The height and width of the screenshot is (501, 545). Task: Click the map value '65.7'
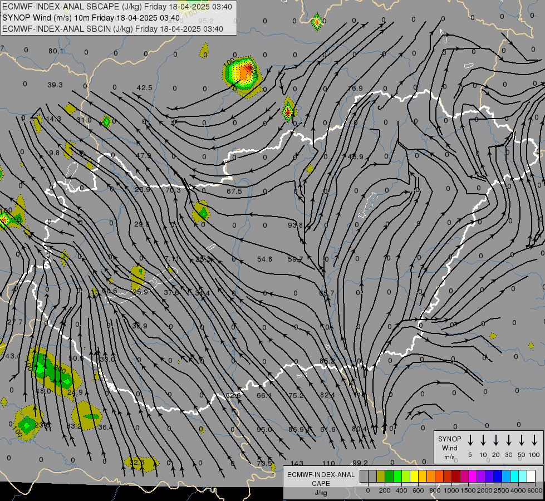326,293
